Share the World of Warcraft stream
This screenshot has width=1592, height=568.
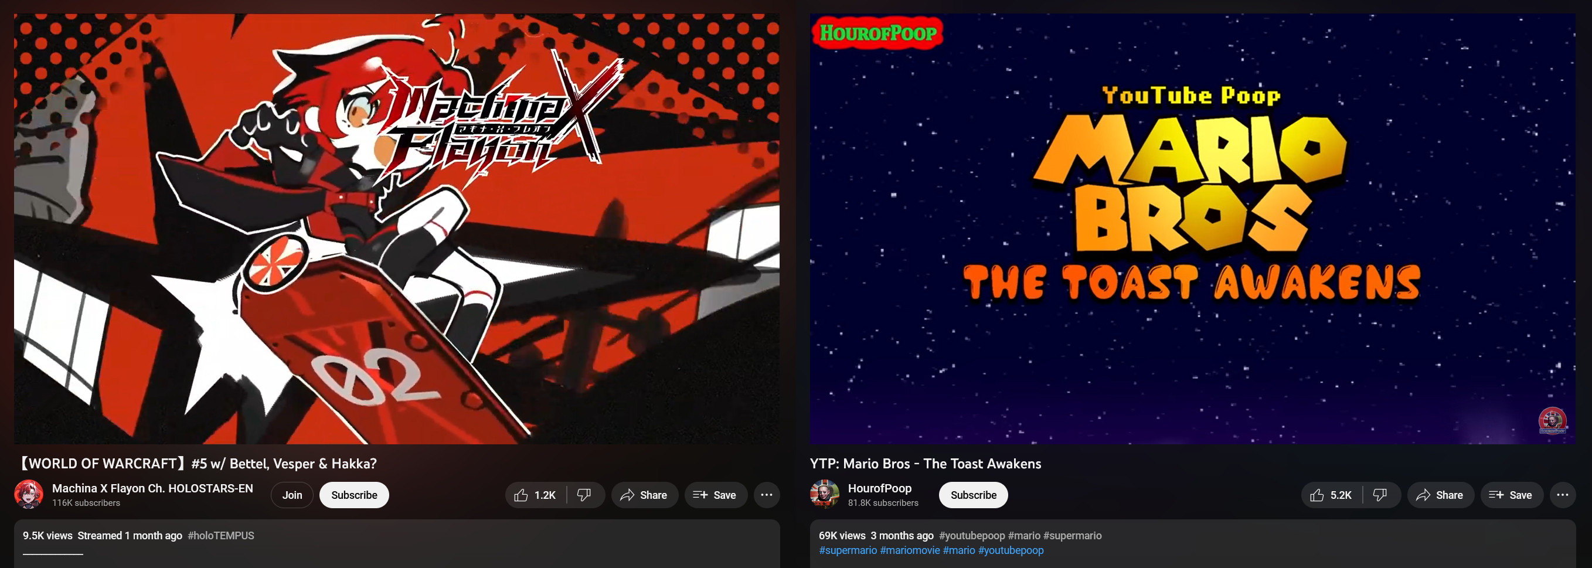(645, 495)
